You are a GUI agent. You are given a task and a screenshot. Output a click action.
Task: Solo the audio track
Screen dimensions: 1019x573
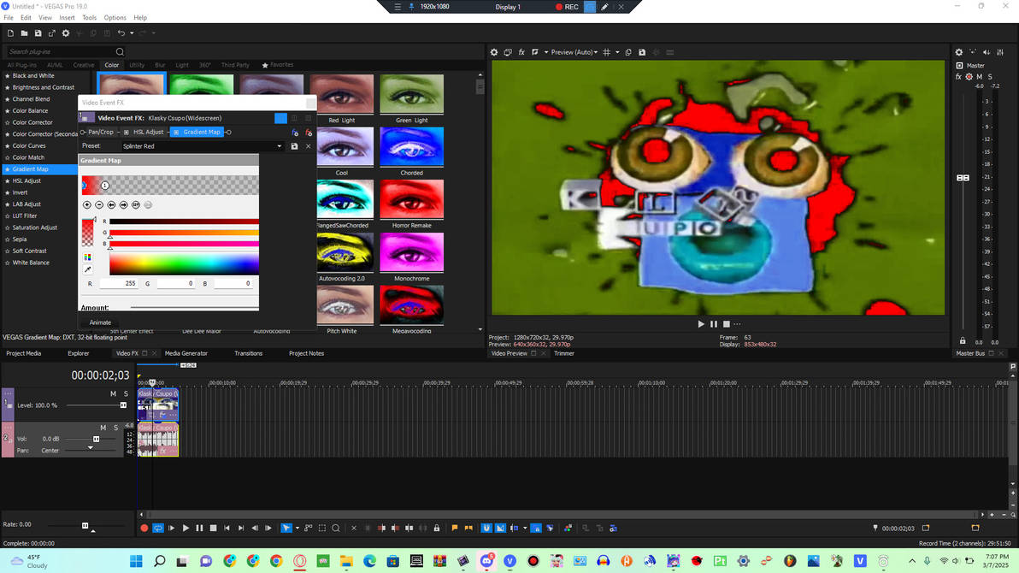pos(115,427)
